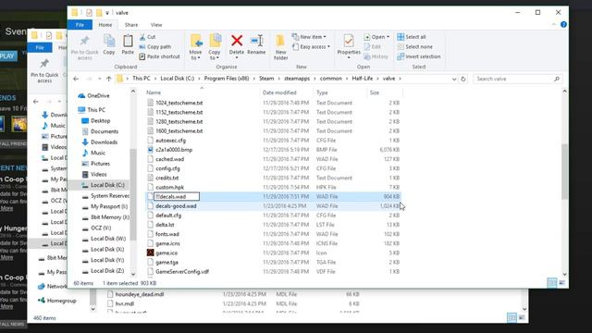Switch to the View ribbon tab

click(x=156, y=25)
